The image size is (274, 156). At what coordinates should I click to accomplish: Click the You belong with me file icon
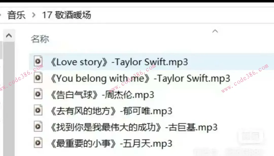tap(38, 77)
